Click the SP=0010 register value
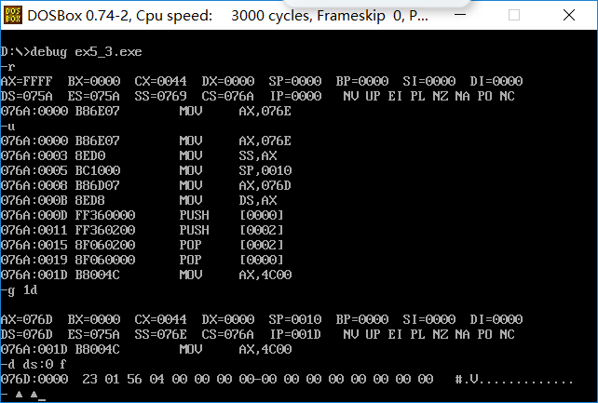 (x=294, y=319)
